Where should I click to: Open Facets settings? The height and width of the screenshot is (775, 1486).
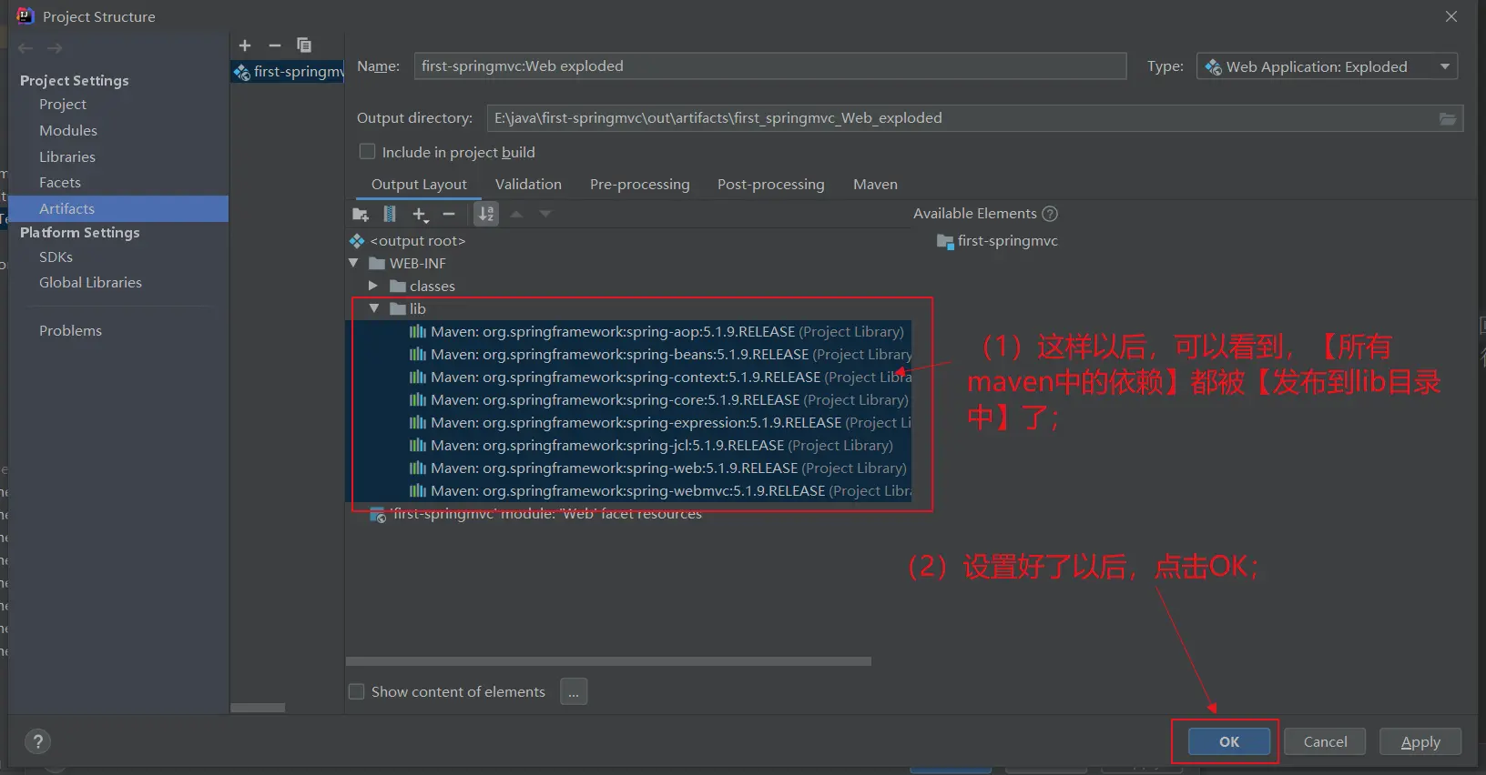[60, 183]
